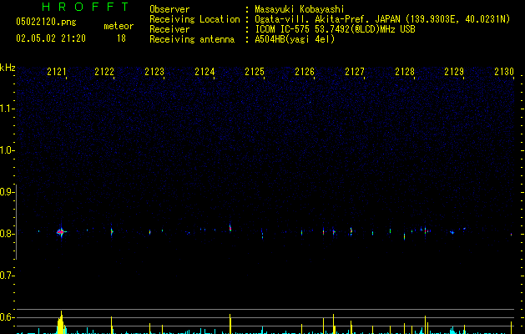Click the date stamp 02.05.02 21:20
This screenshot has height=334, width=525.
tap(51, 38)
